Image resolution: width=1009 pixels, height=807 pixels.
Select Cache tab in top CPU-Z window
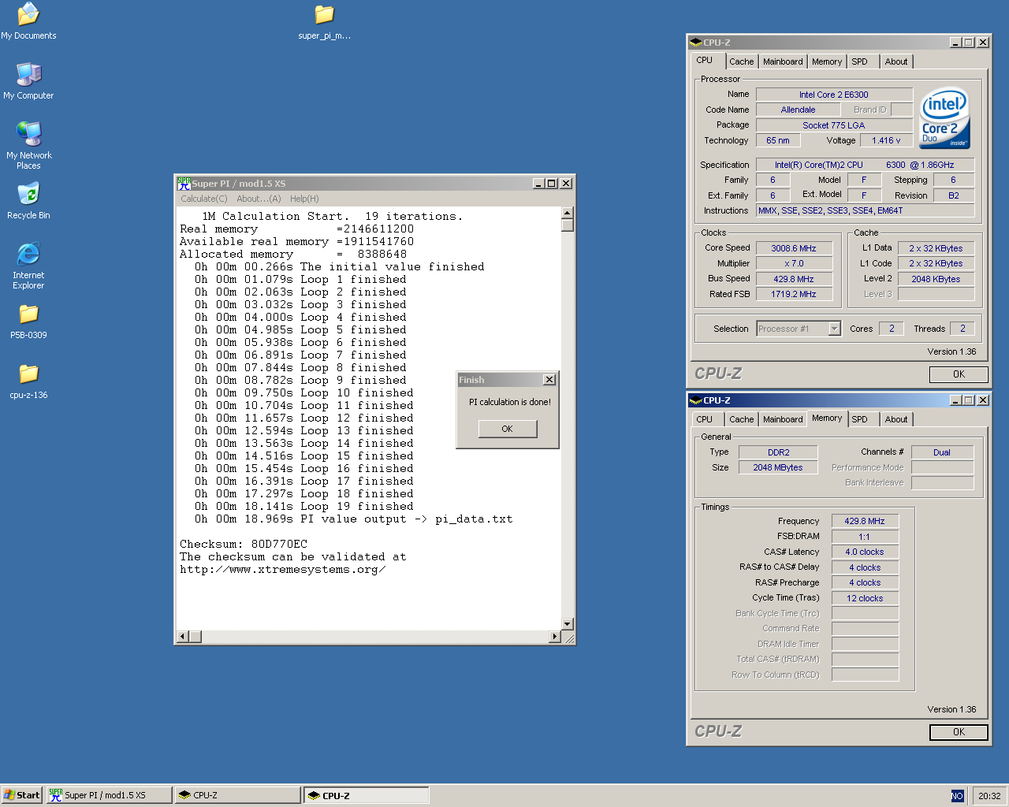pos(741,61)
